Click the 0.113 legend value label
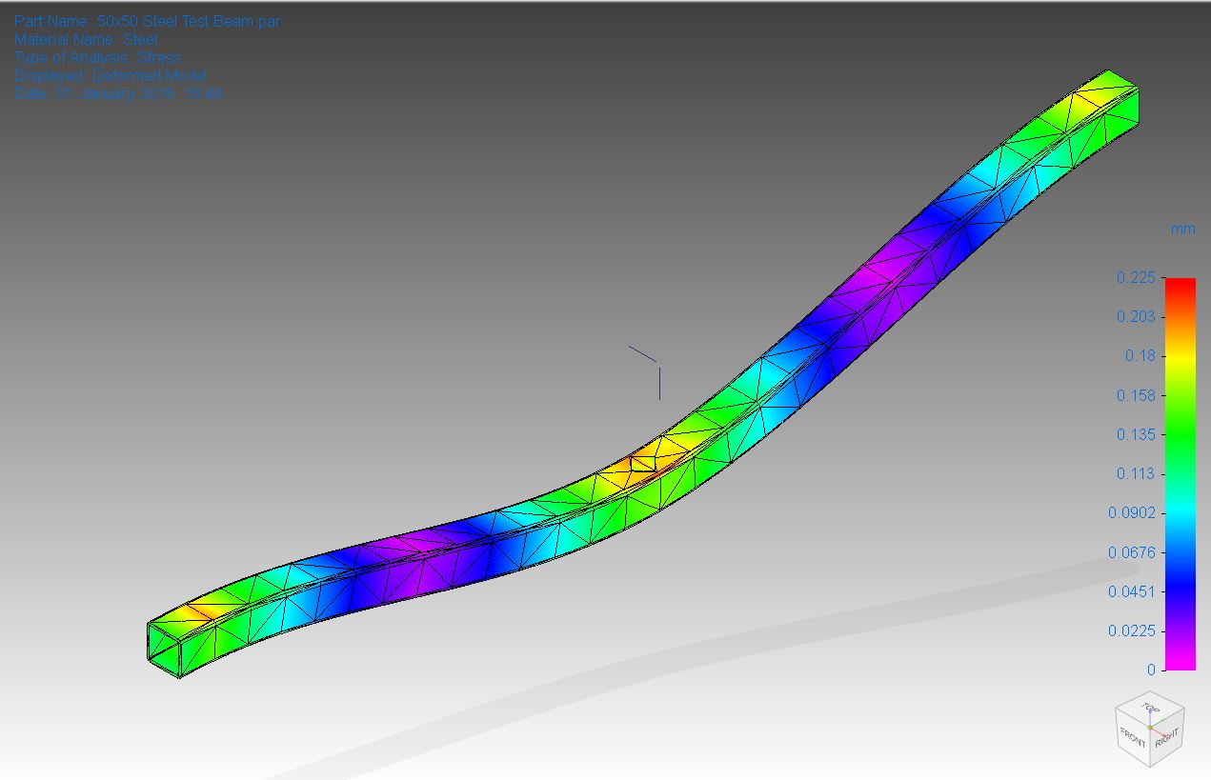The height and width of the screenshot is (780, 1211). pyautogui.click(x=1135, y=473)
